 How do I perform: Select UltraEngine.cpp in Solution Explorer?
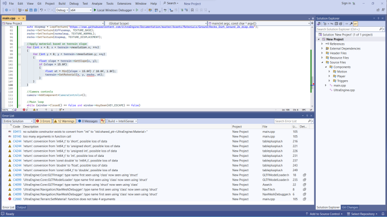tap(344, 90)
